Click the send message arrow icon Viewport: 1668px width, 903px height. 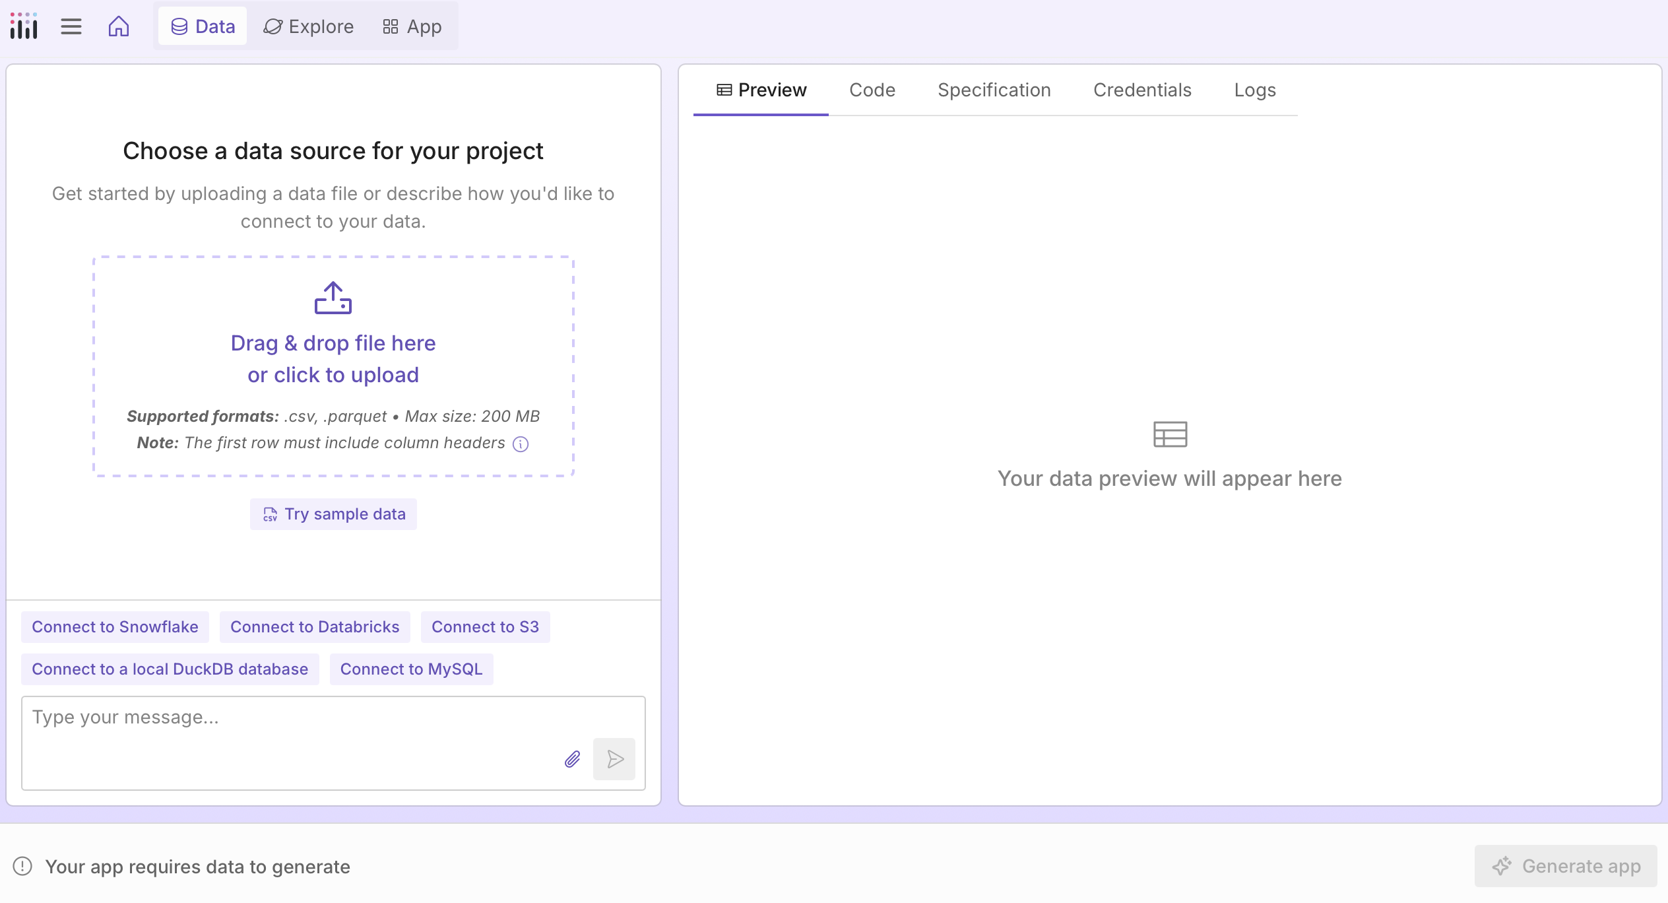tap(614, 759)
